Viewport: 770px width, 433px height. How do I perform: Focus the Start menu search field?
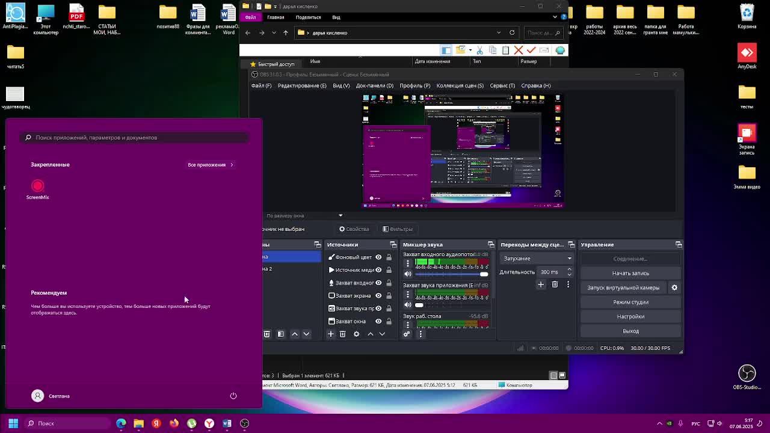pos(135,138)
